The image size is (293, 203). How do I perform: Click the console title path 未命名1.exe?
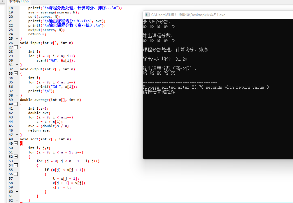(188, 15)
